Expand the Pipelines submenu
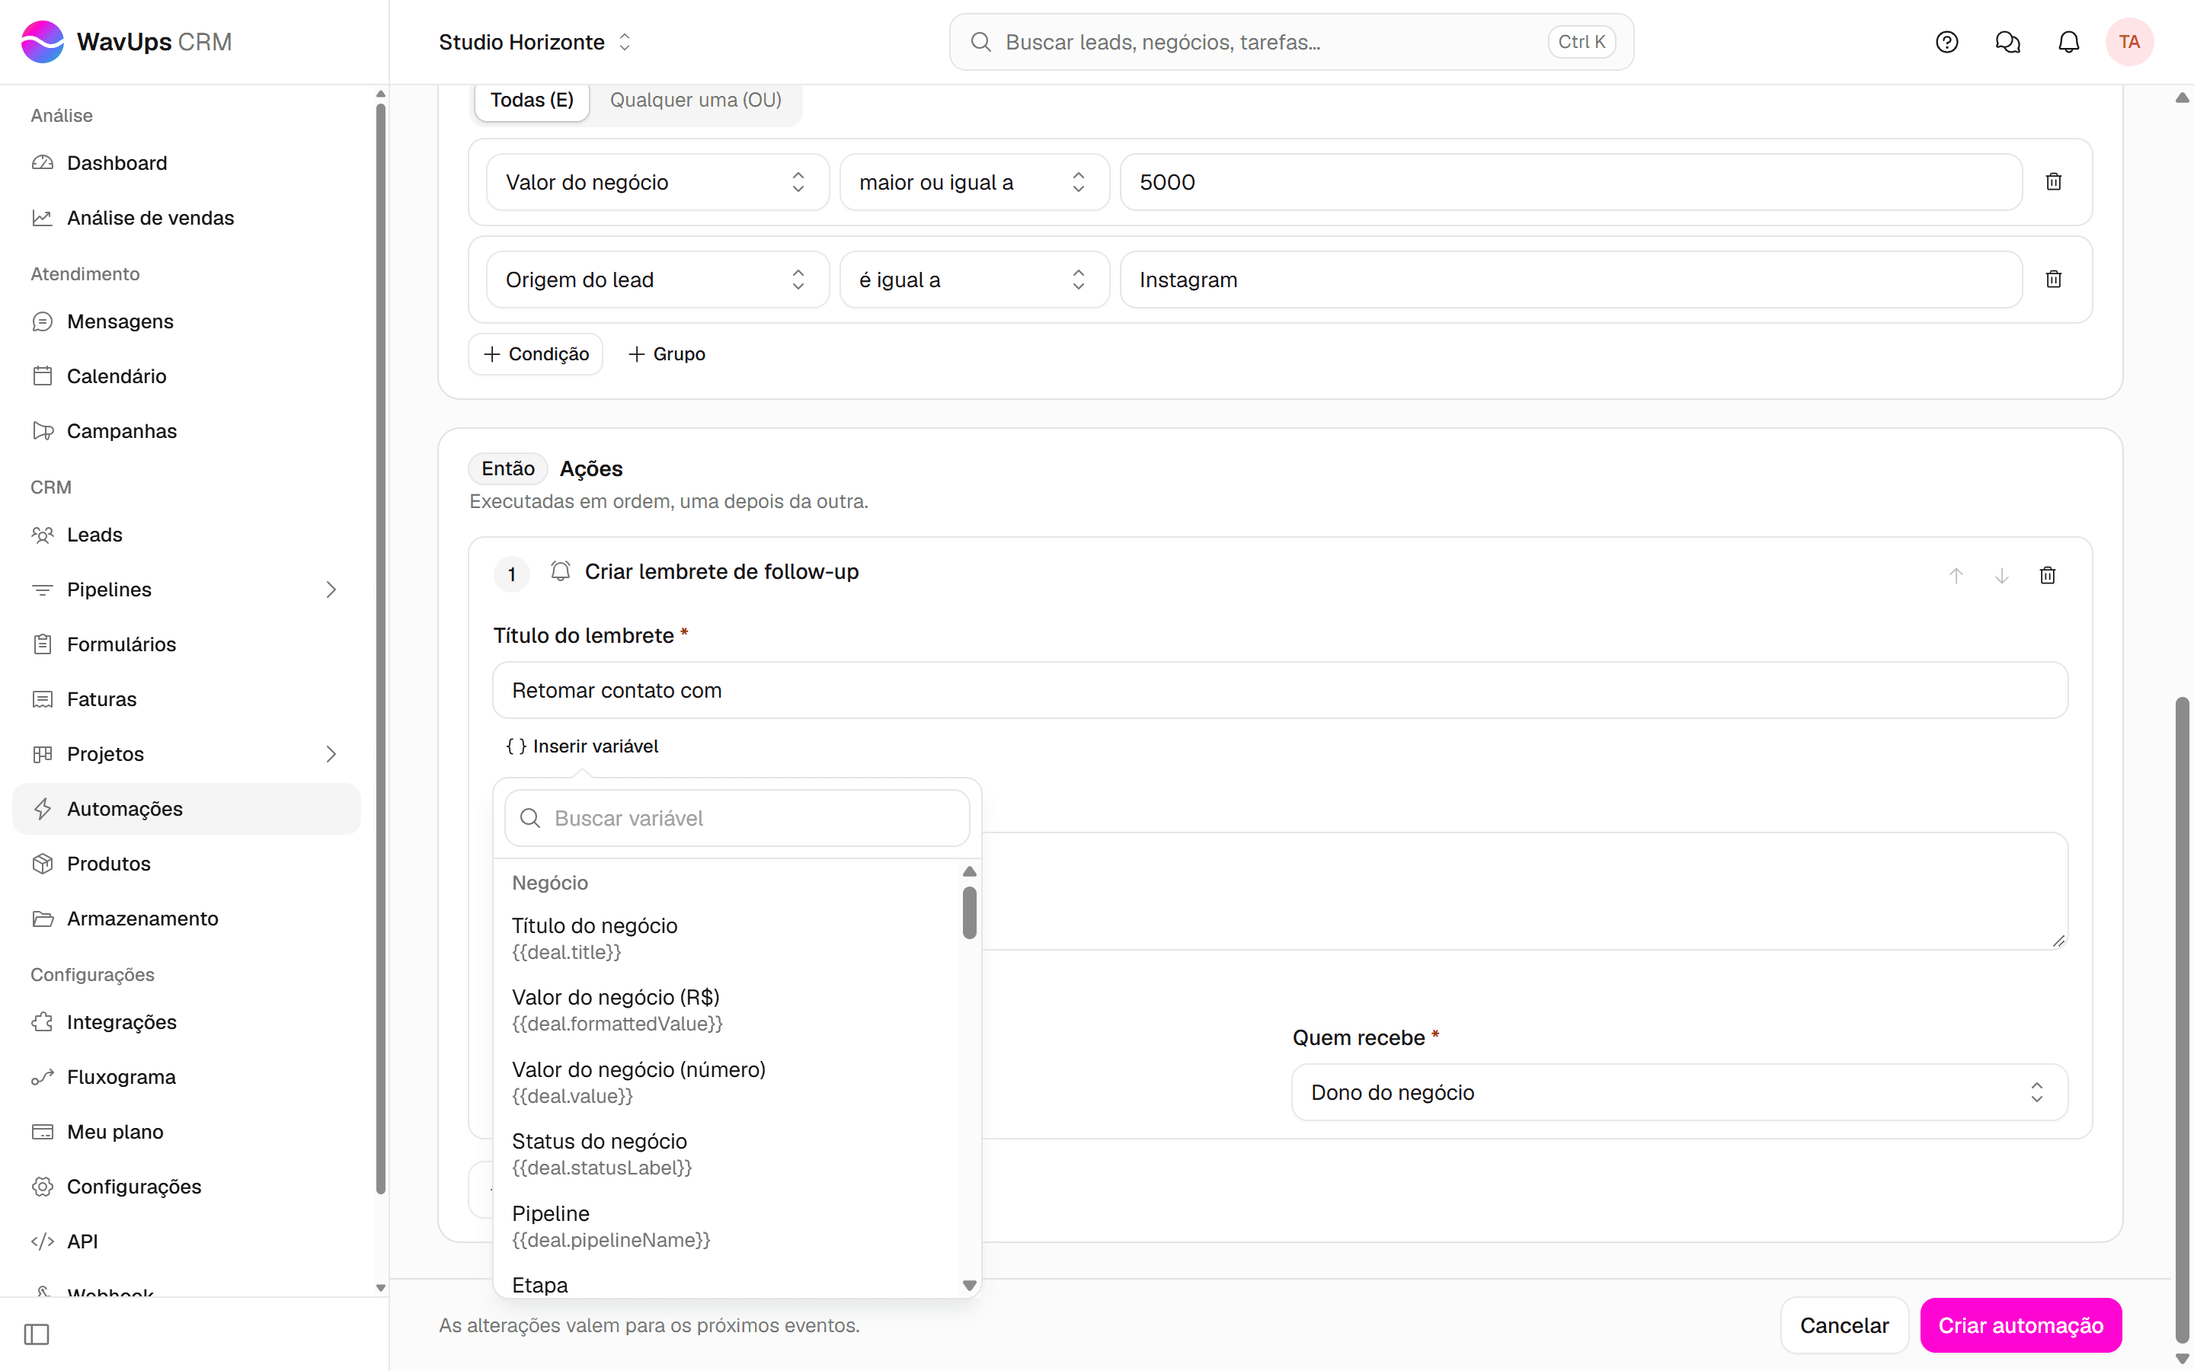The width and height of the screenshot is (2194, 1371). pyautogui.click(x=331, y=590)
